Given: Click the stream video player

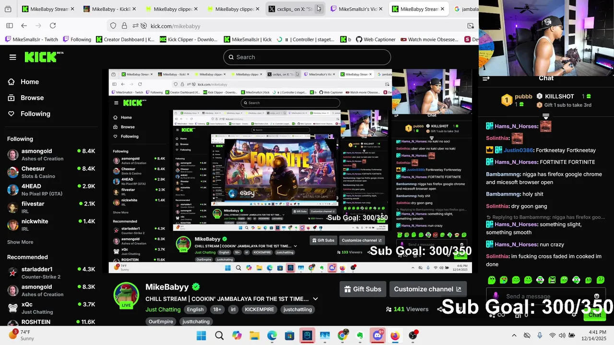Looking at the screenshot, I should [x=290, y=171].
